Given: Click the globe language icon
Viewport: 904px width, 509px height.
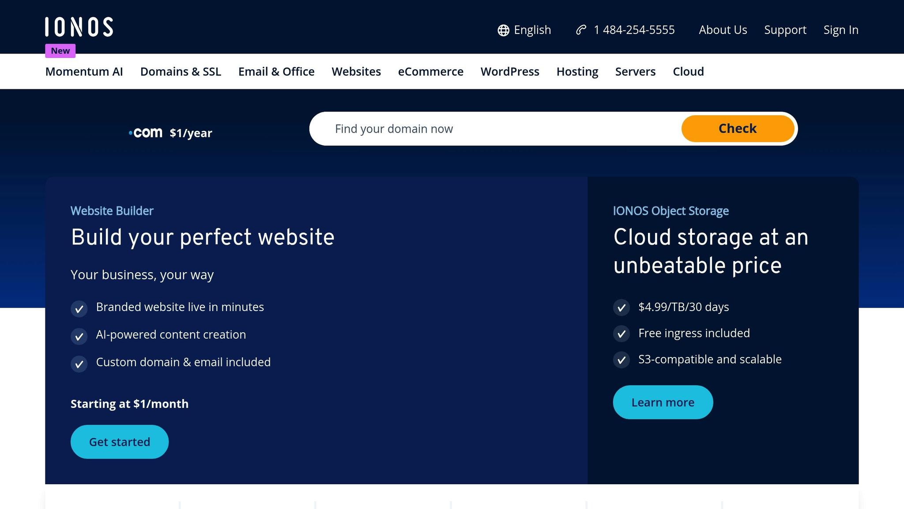Looking at the screenshot, I should [503, 30].
